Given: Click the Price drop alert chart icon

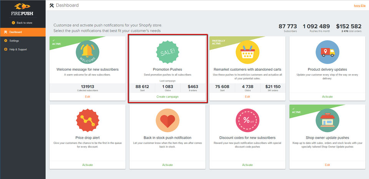Looking at the screenshot, I should pos(87,120).
